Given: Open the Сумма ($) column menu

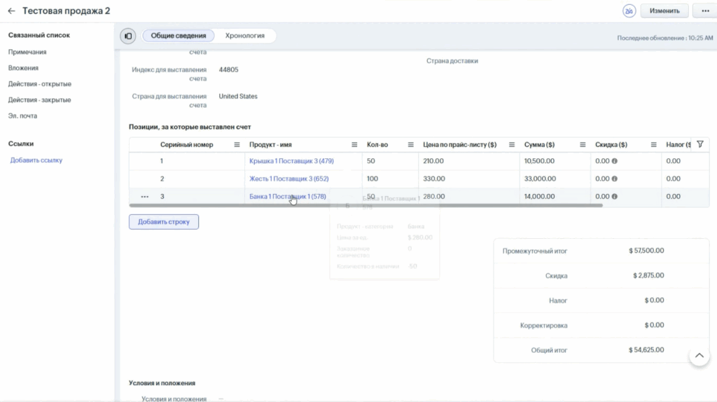Looking at the screenshot, I should [x=583, y=145].
